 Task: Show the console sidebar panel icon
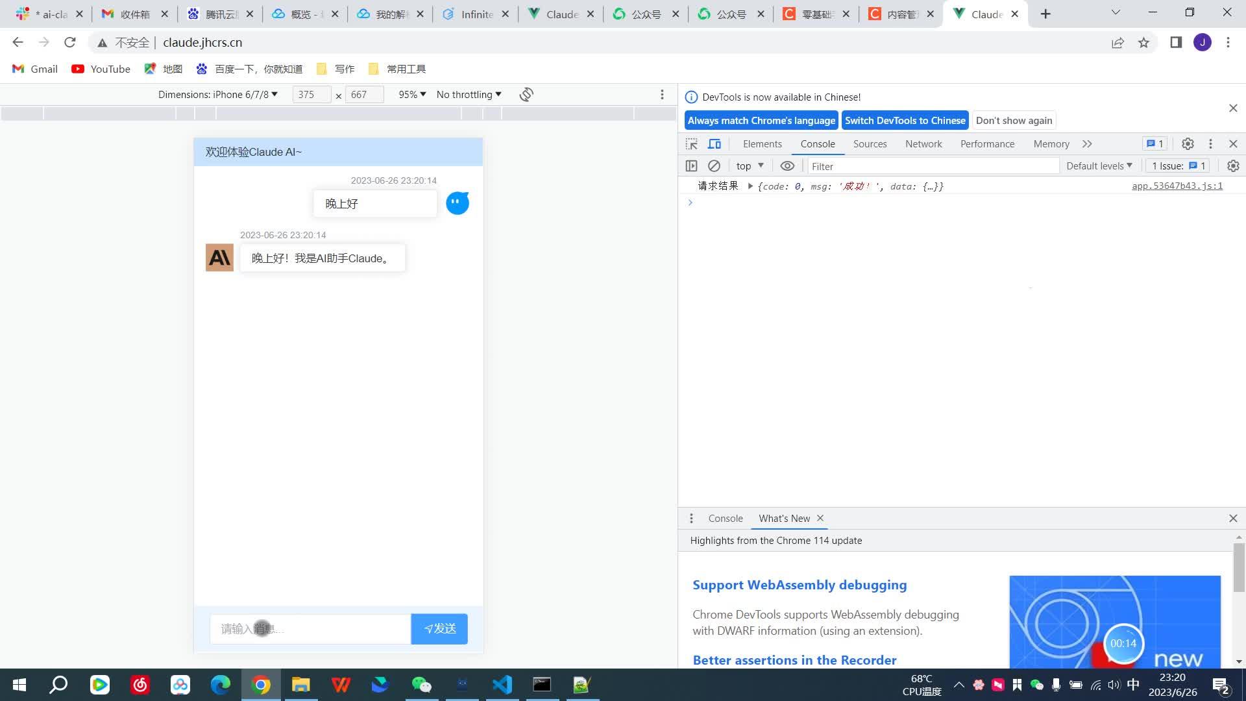point(692,166)
